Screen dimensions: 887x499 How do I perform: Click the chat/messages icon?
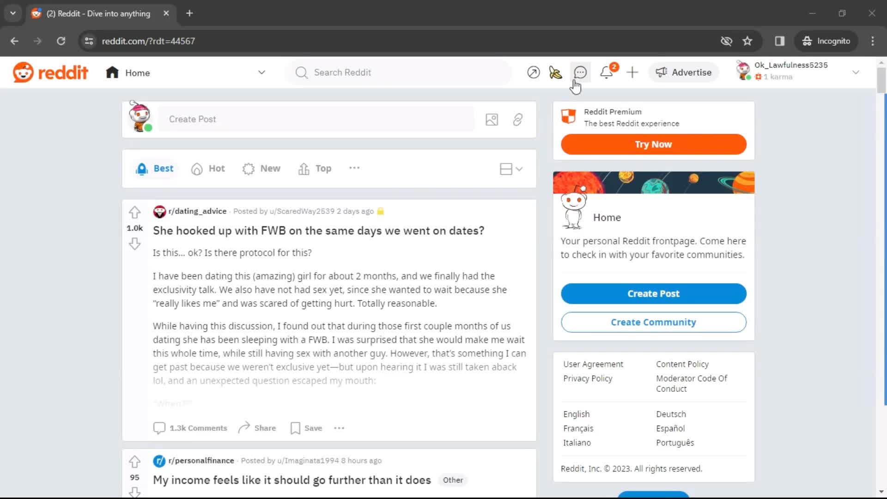pyautogui.click(x=579, y=72)
